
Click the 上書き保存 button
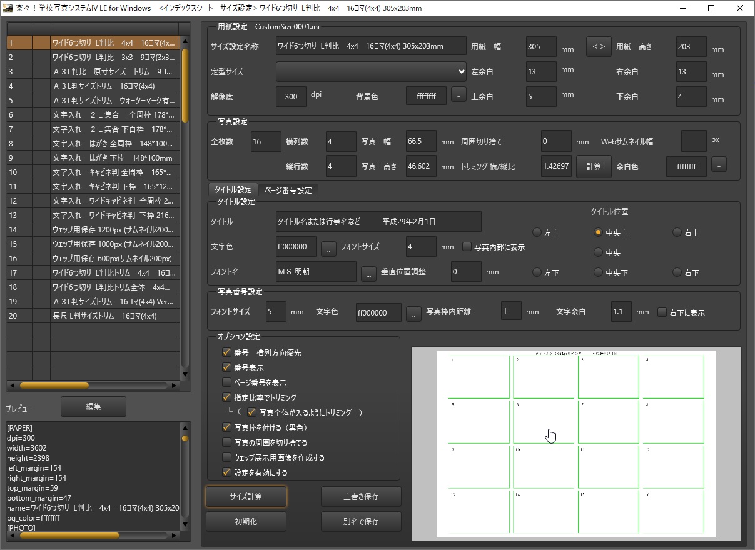[361, 497]
